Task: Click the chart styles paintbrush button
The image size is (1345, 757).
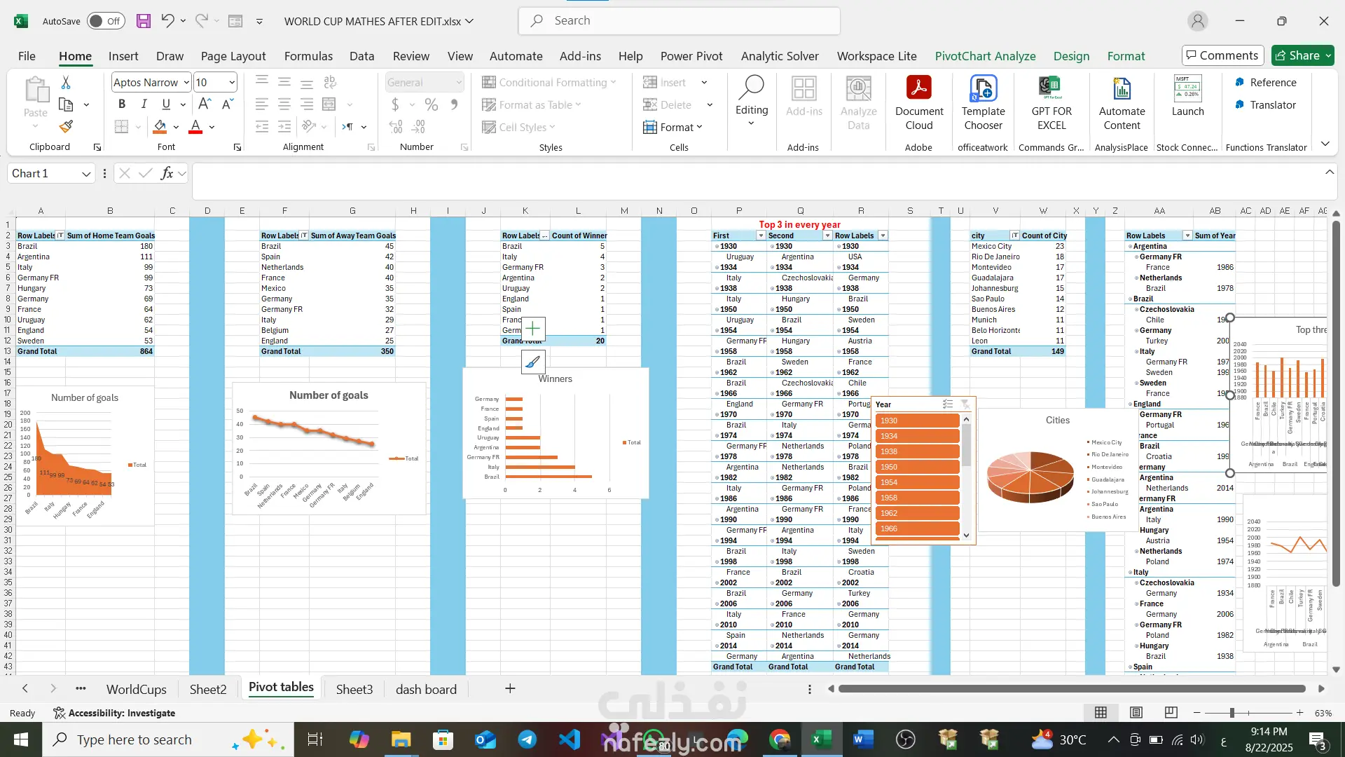Action: [x=532, y=362]
